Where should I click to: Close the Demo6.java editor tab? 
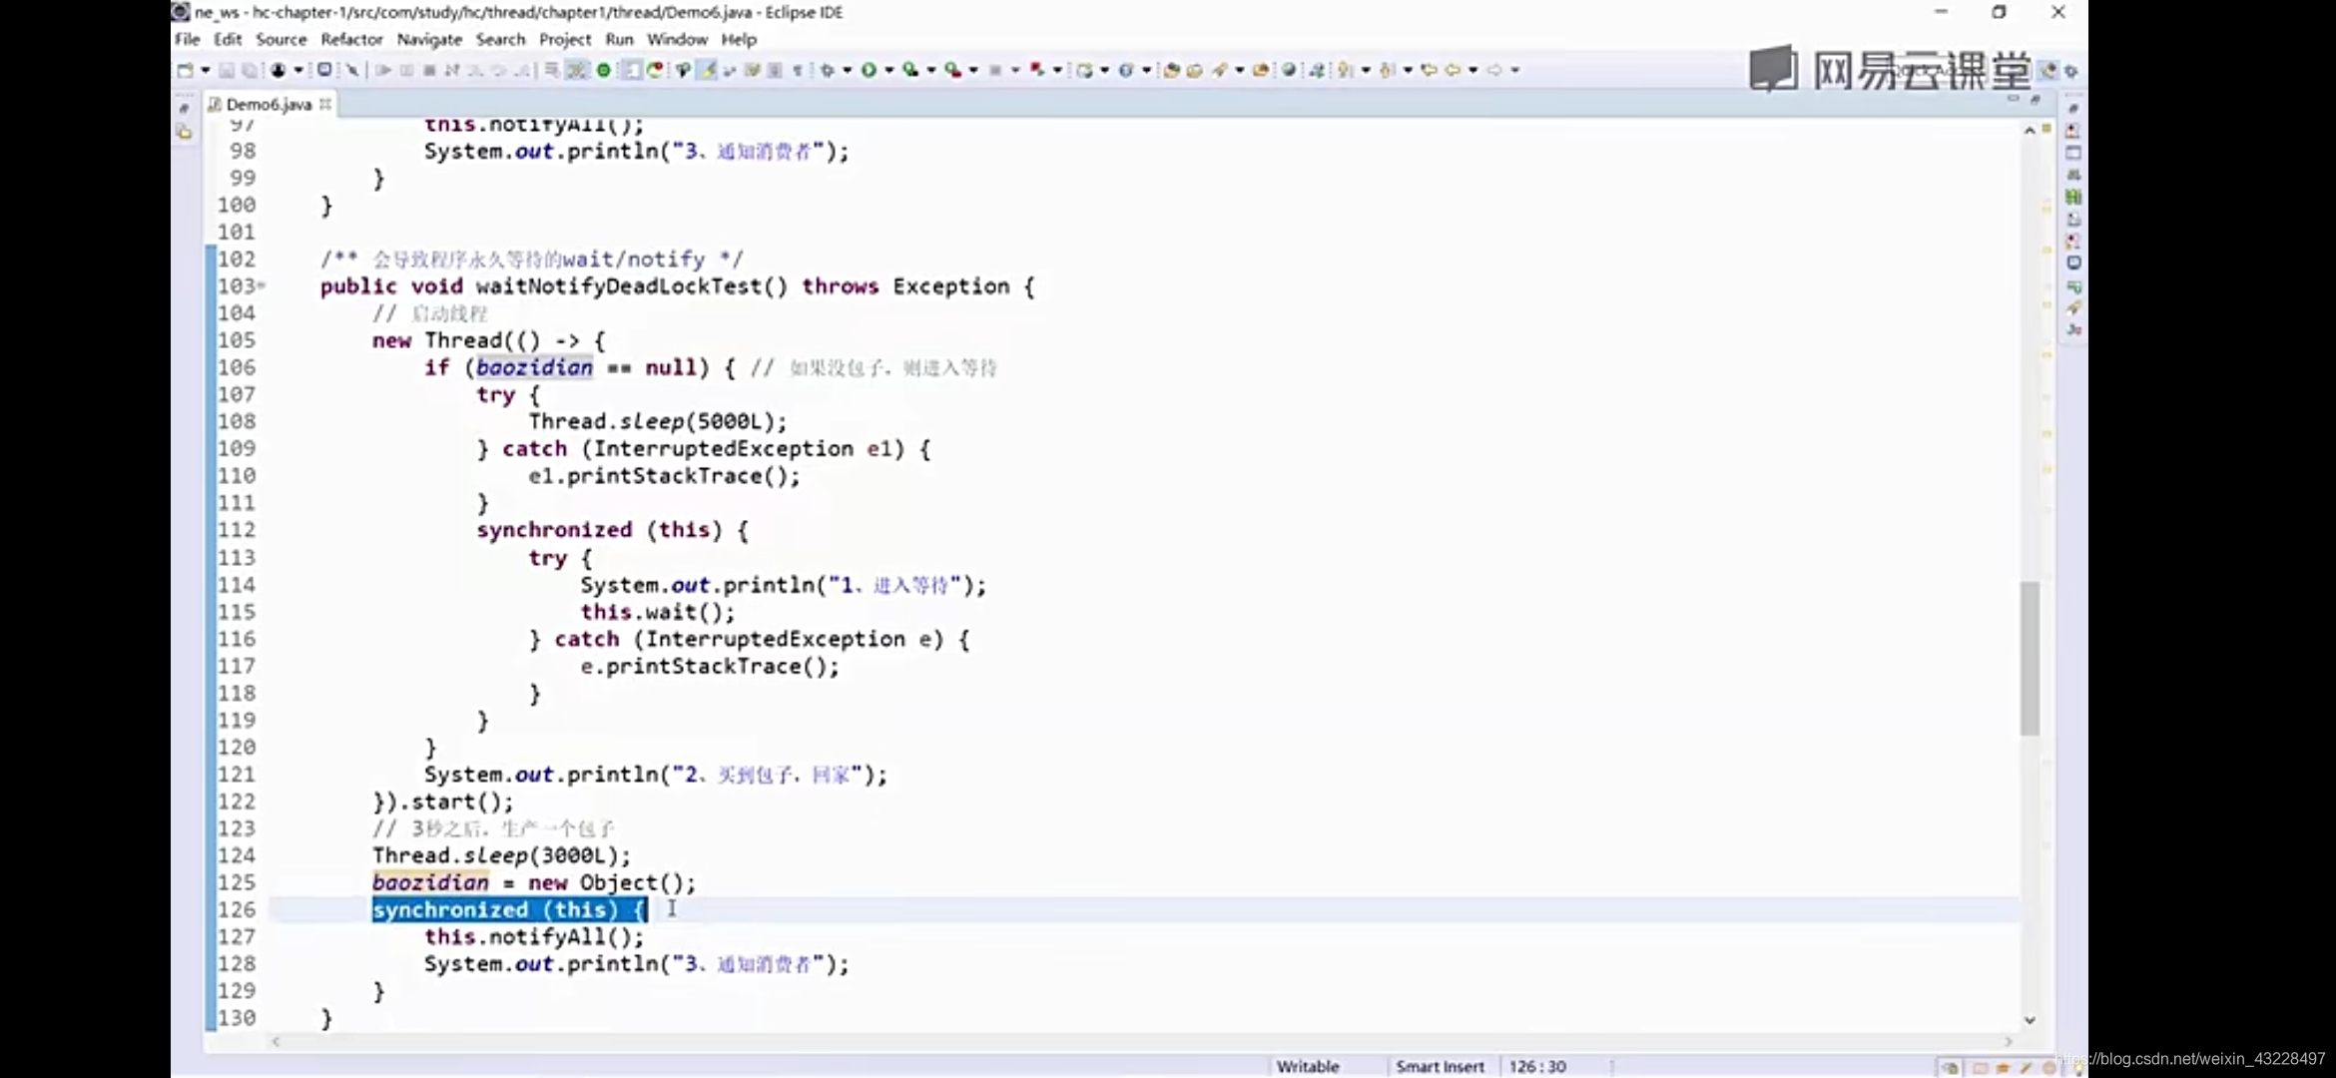point(325,104)
